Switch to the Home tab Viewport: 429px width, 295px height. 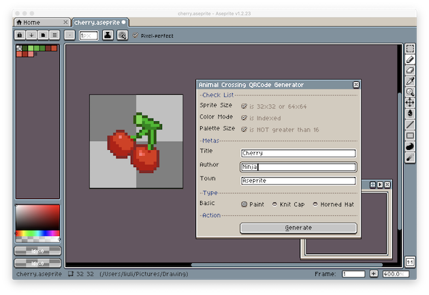pyautogui.click(x=42, y=22)
